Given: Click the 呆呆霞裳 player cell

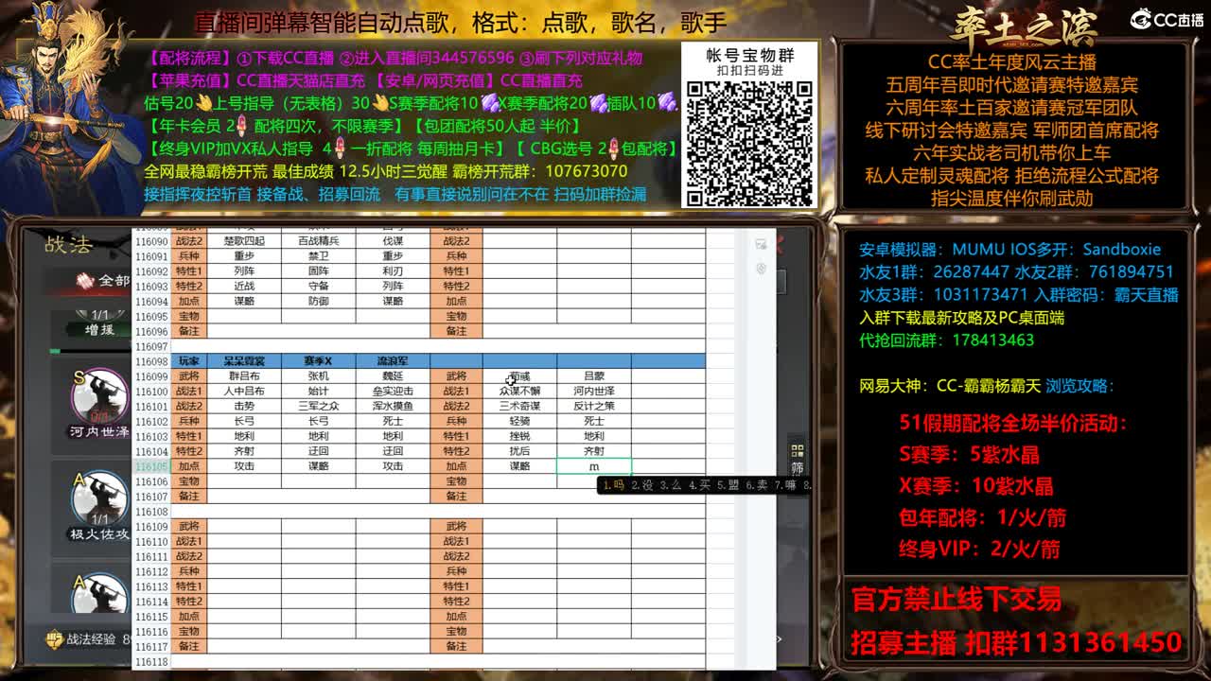Looking at the screenshot, I should pos(244,361).
